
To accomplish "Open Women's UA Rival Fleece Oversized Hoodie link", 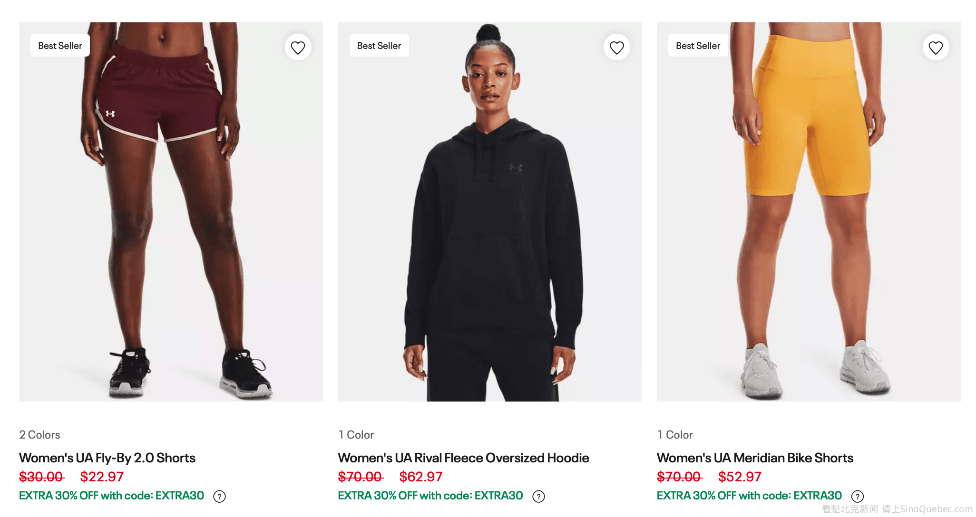I will pyautogui.click(x=463, y=458).
